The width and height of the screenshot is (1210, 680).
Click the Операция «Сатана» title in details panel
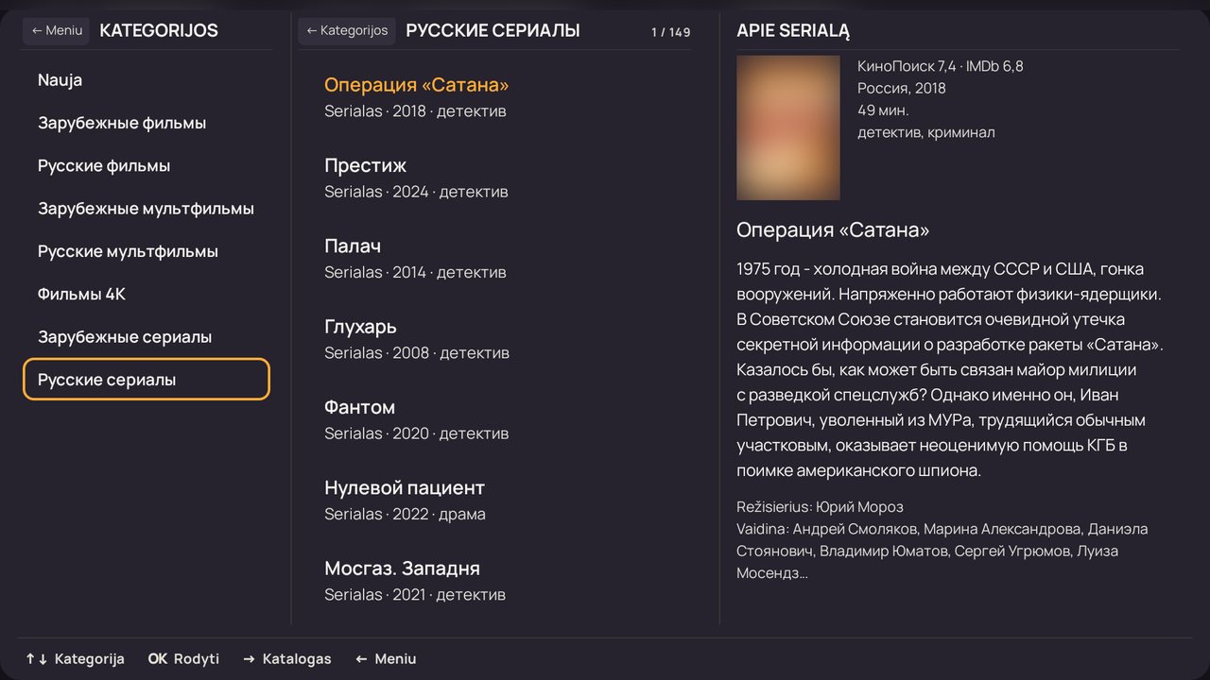[833, 230]
